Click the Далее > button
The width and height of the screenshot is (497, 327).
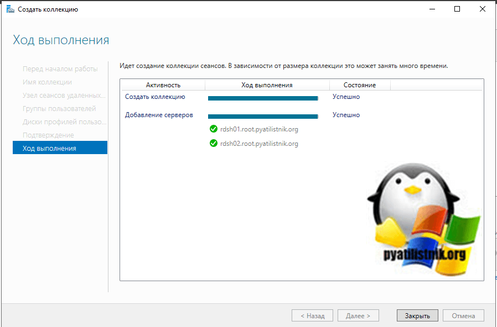(358, 315)
